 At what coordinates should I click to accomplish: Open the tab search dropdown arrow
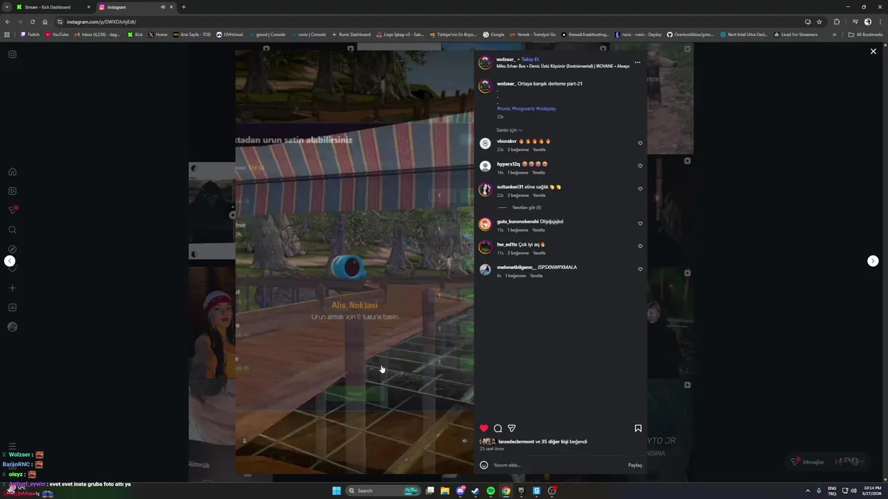pos(6,7)
